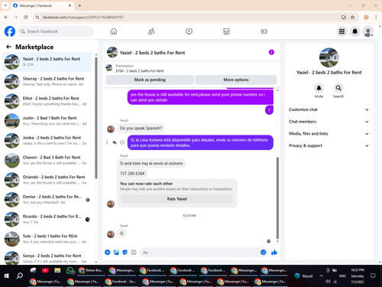Viewport: 382px width, 287px height.
Task: Open the Gaming controller icon
Action: (264, 31)
